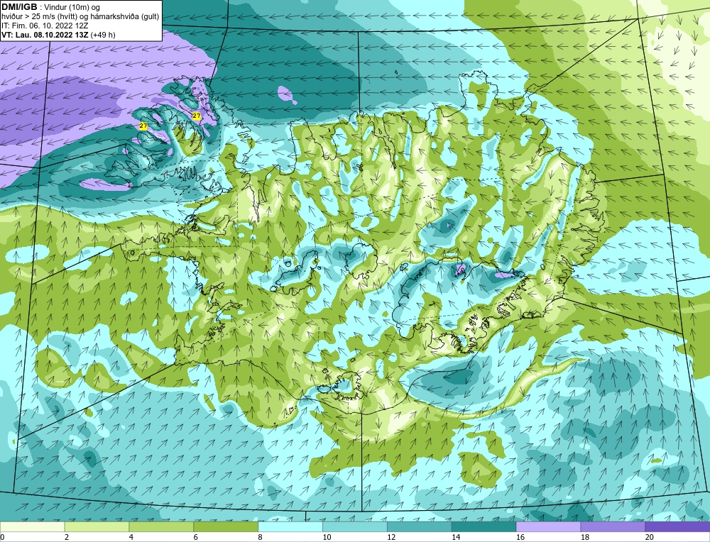Click the 12-14 m/s teal legend swatch
The width and height of the screenshot is (710, 542).
[420, 526]
